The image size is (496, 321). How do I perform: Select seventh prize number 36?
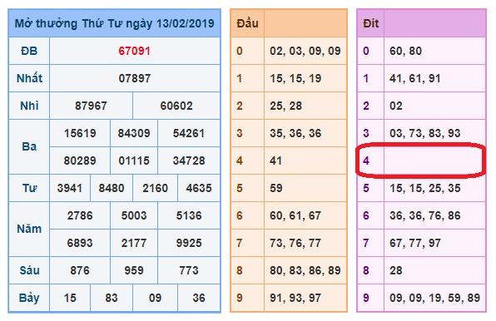[199, 298]
